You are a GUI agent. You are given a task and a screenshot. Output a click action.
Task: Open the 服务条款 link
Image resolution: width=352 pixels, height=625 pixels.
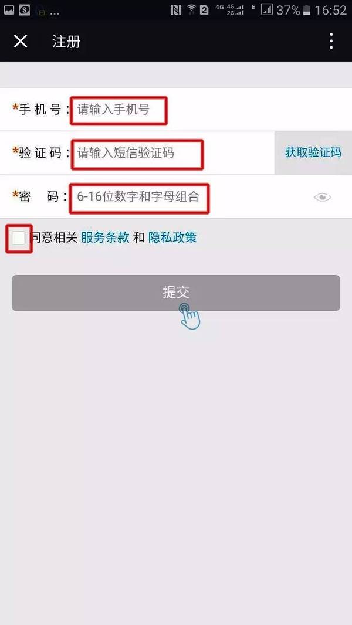point(105,237)
